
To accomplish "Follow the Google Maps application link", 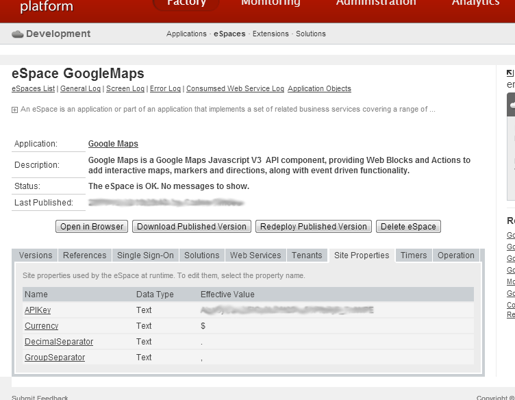I will [x=113, y=144].
